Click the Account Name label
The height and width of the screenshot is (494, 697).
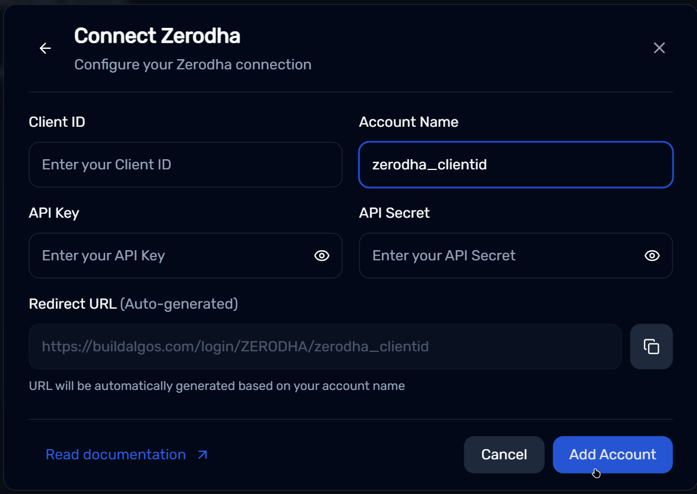click(409, 122)
